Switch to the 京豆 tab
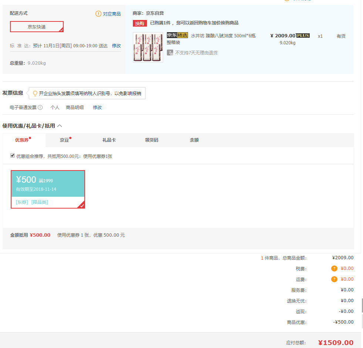Screen dimensions: 363x348 pyautogui.click(x=65, y=140)
